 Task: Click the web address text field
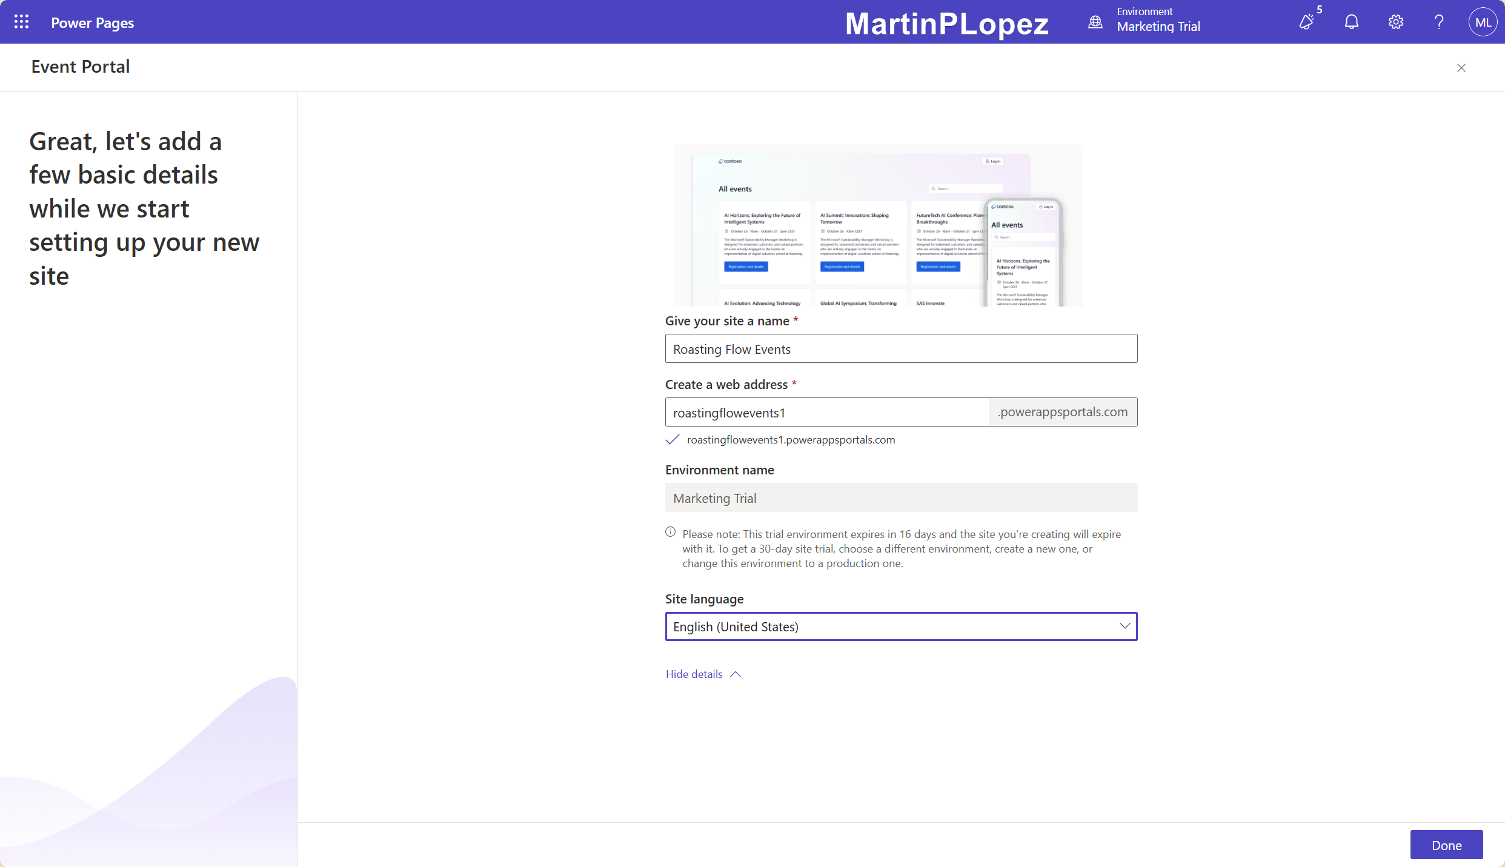(826, 413)
